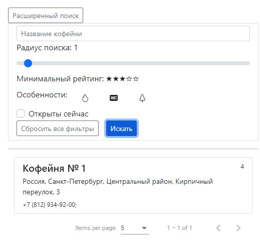Focus the 'Название кофейни' input field
The height and width of the screenshot is (244, 260).
(x=133, y=34)
